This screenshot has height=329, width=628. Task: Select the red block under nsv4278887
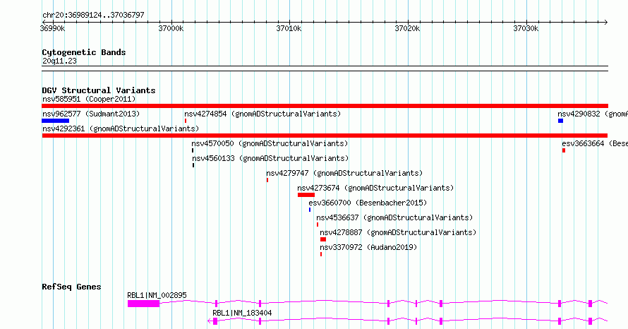click(x=323, y=239)
